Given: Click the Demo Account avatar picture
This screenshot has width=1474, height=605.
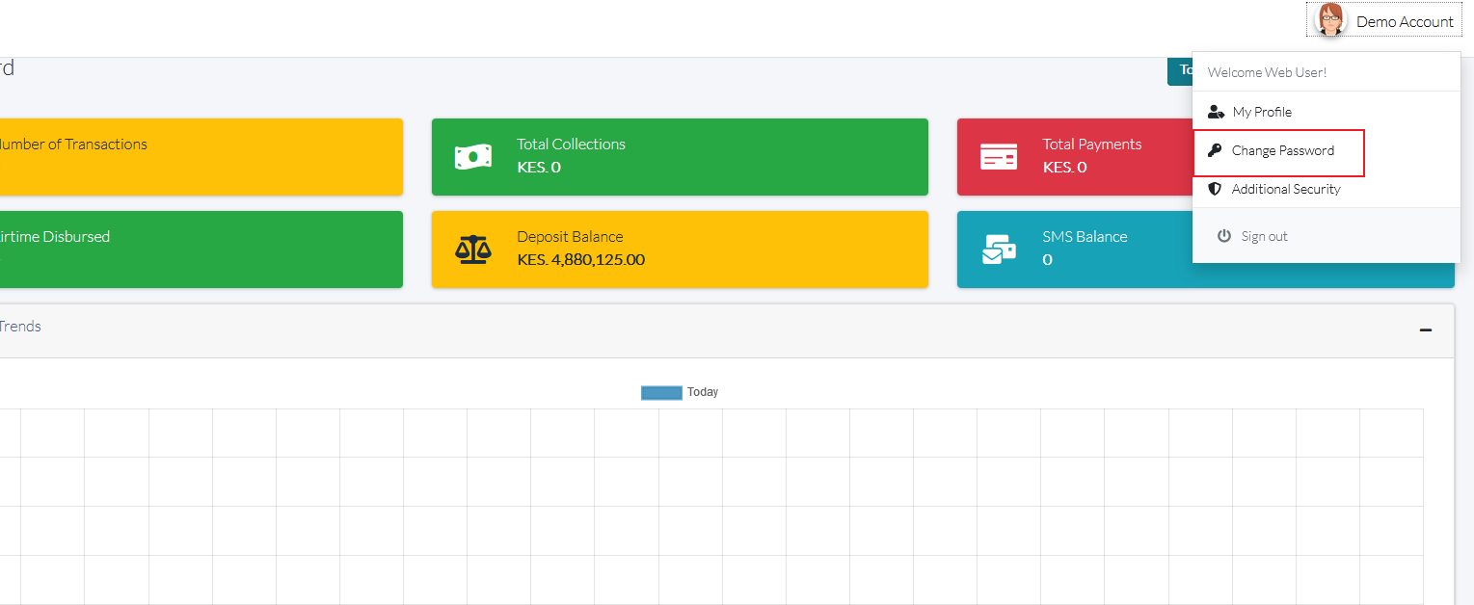Looking at the screenshot, I should click(x=1330, y=20).
